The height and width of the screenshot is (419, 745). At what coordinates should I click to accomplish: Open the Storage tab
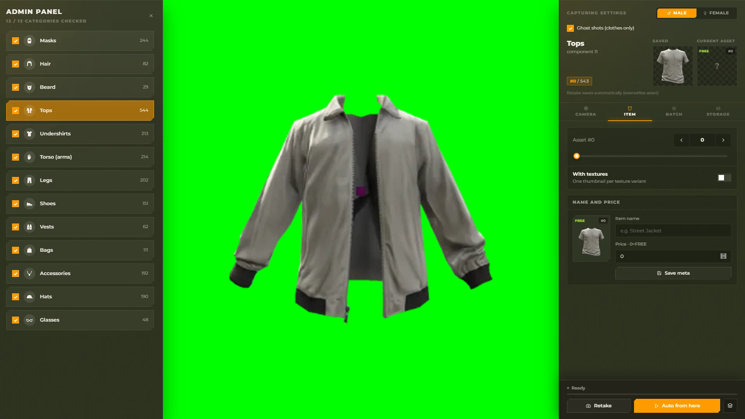[x=718, y=111]
